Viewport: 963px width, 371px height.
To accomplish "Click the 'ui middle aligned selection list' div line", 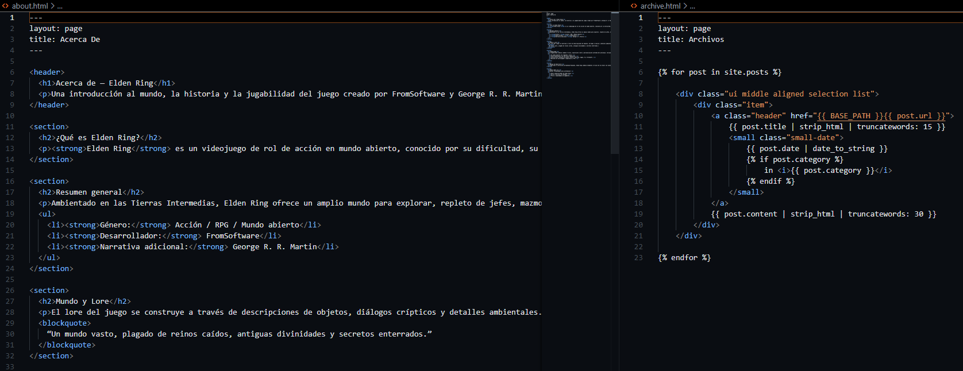I will point(777,94).
